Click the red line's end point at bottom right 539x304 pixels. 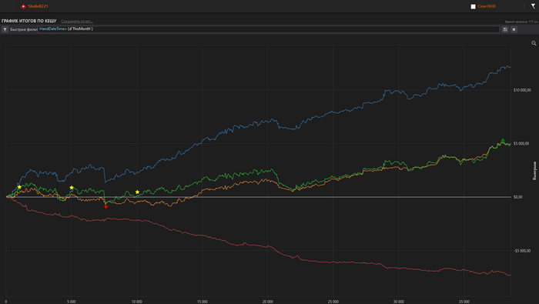[510, 275]
